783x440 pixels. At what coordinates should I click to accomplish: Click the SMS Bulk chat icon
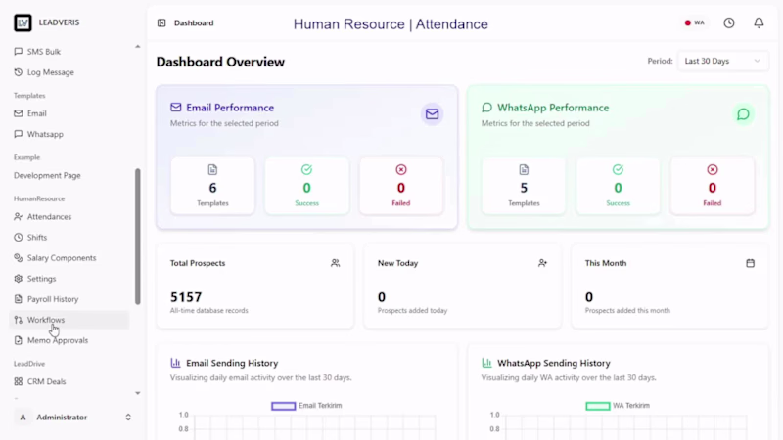coord(18,52)
